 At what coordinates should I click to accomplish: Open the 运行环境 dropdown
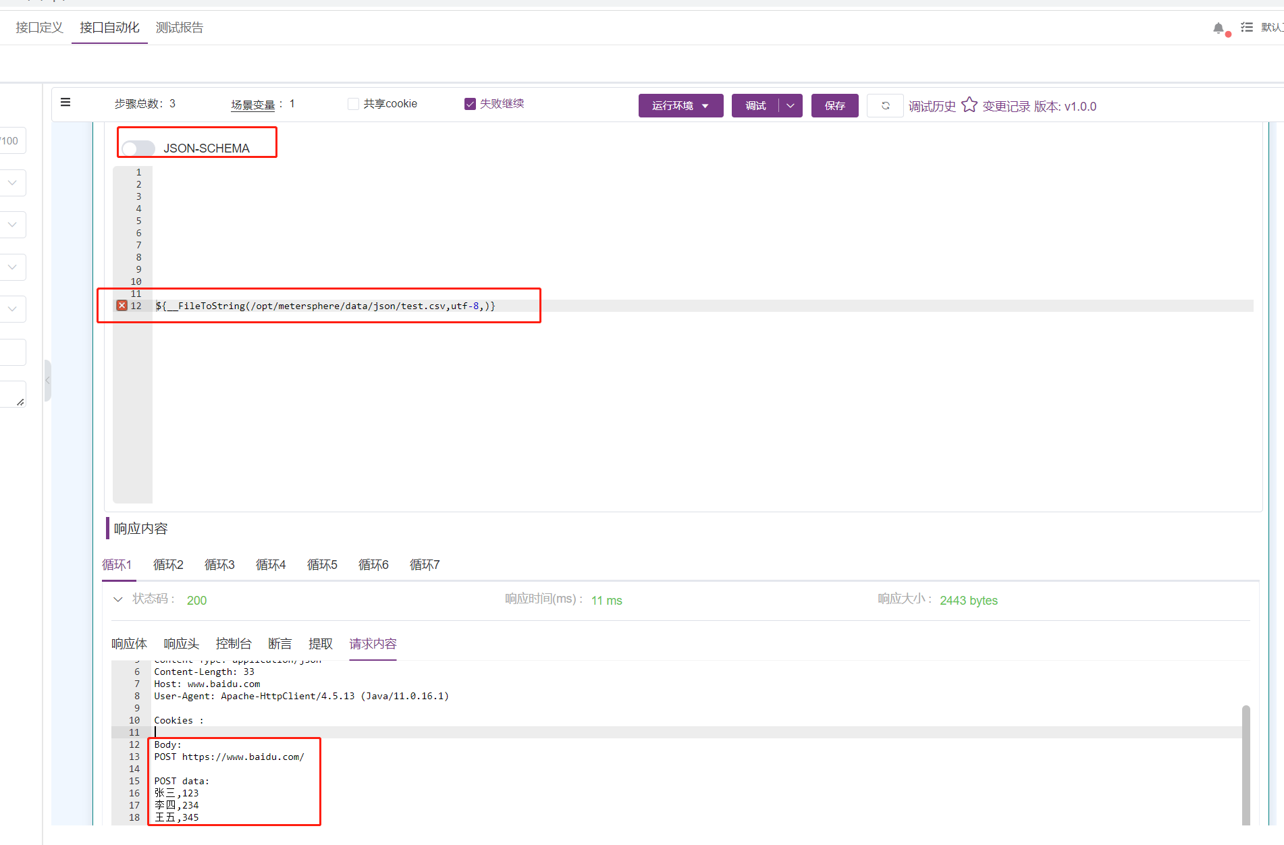click(x=680, y=106)
